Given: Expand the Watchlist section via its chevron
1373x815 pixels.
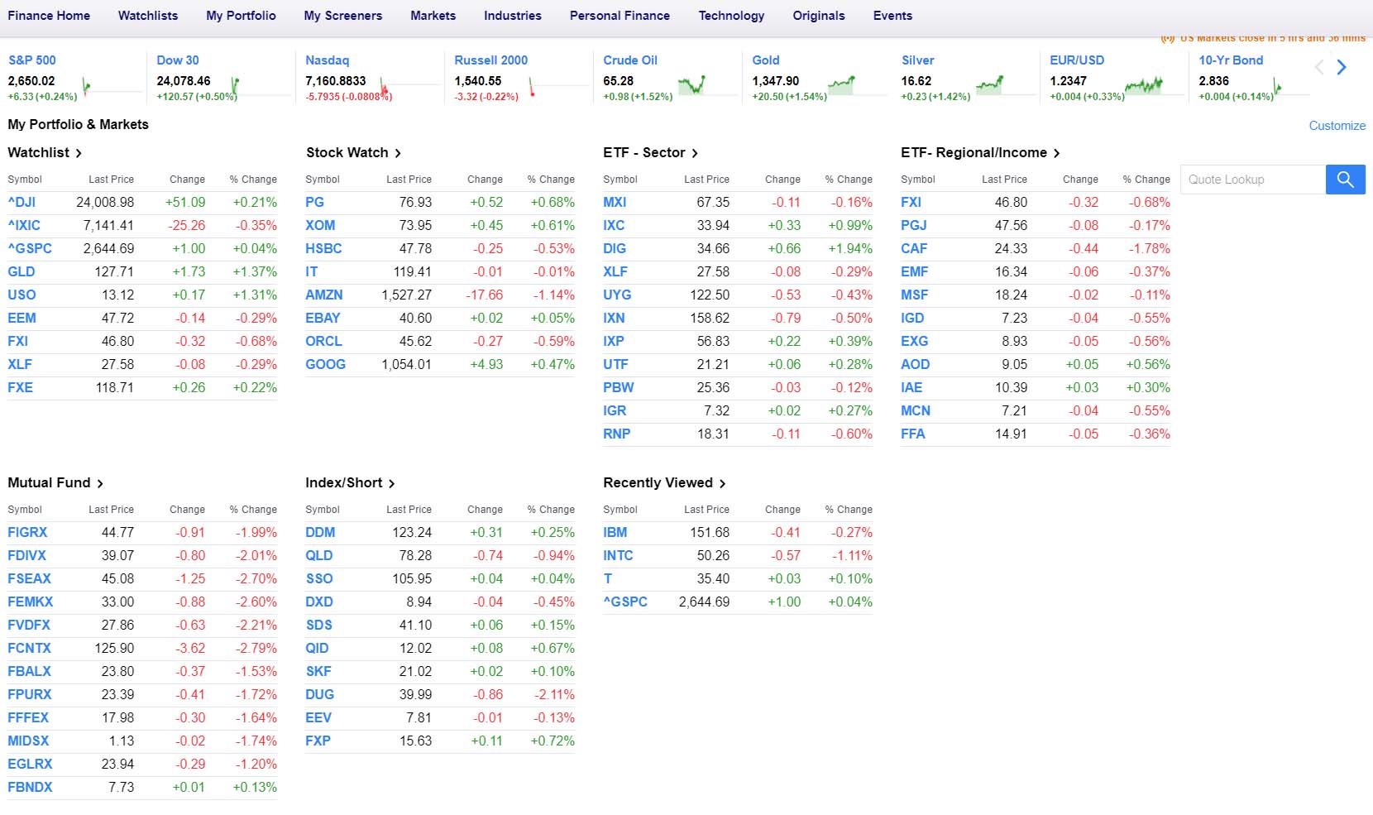Looking at the screenshot, I should (79, 152).
